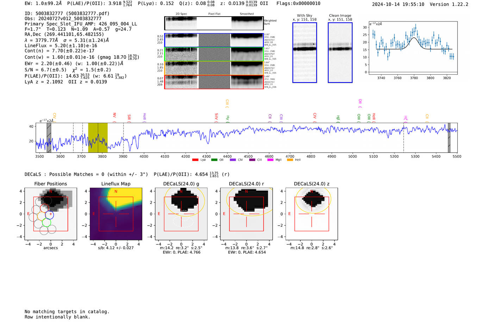Click the dashed vertical line near 5245 Å

[404, 138]
